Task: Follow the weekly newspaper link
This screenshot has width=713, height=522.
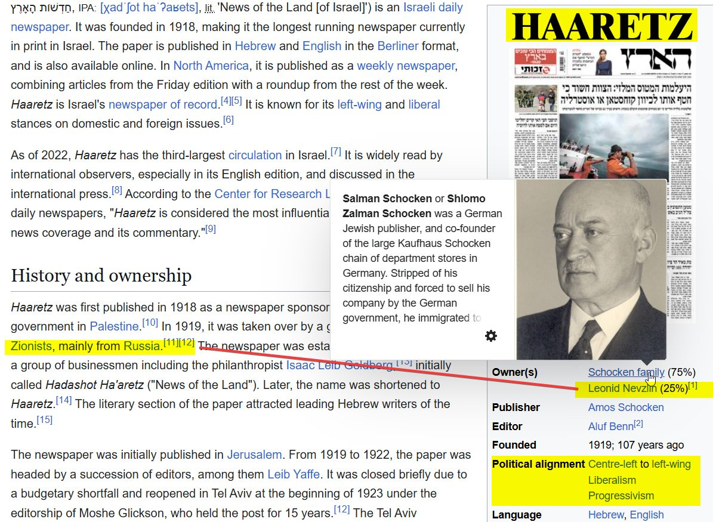Action: click(406, 66)
